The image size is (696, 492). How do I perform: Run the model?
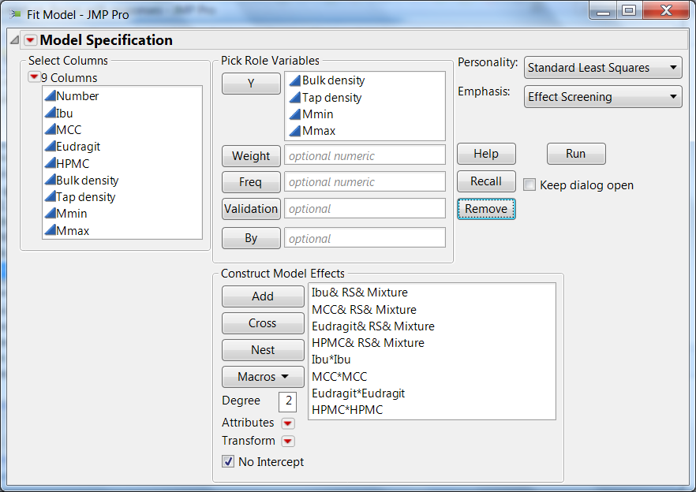tap(576, 154)
